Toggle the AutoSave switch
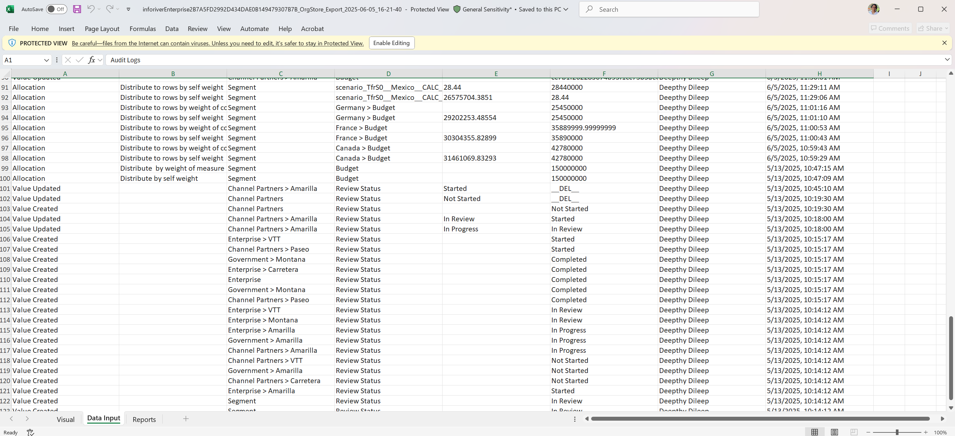 (x=57, y=9)
